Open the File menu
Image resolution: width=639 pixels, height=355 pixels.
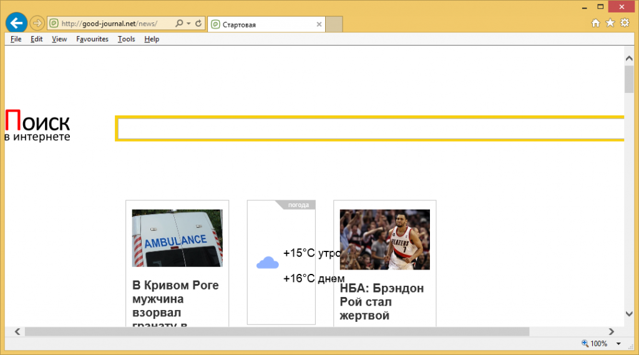click(16, 39)
